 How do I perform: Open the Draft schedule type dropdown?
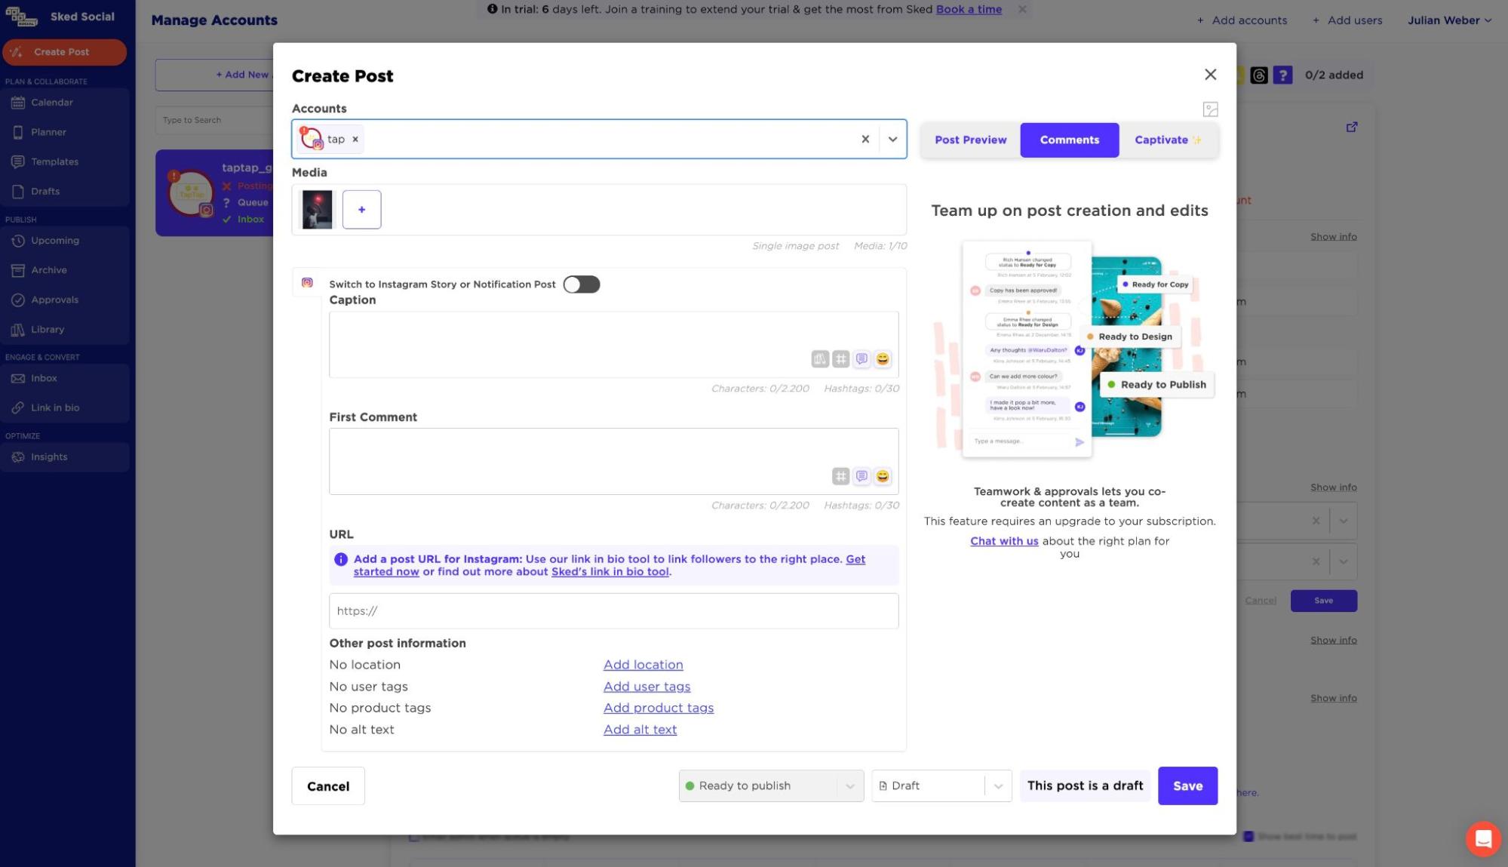tap(941, 786)
